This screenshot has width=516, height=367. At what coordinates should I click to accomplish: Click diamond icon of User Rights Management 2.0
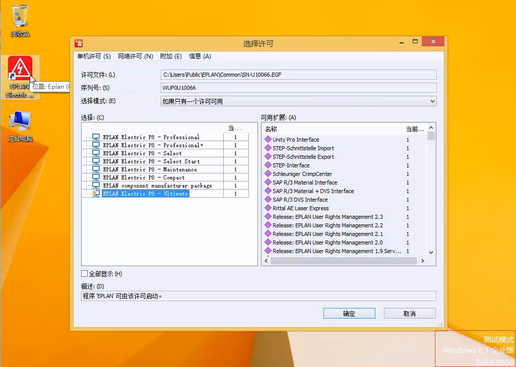(x=268, y=242)
